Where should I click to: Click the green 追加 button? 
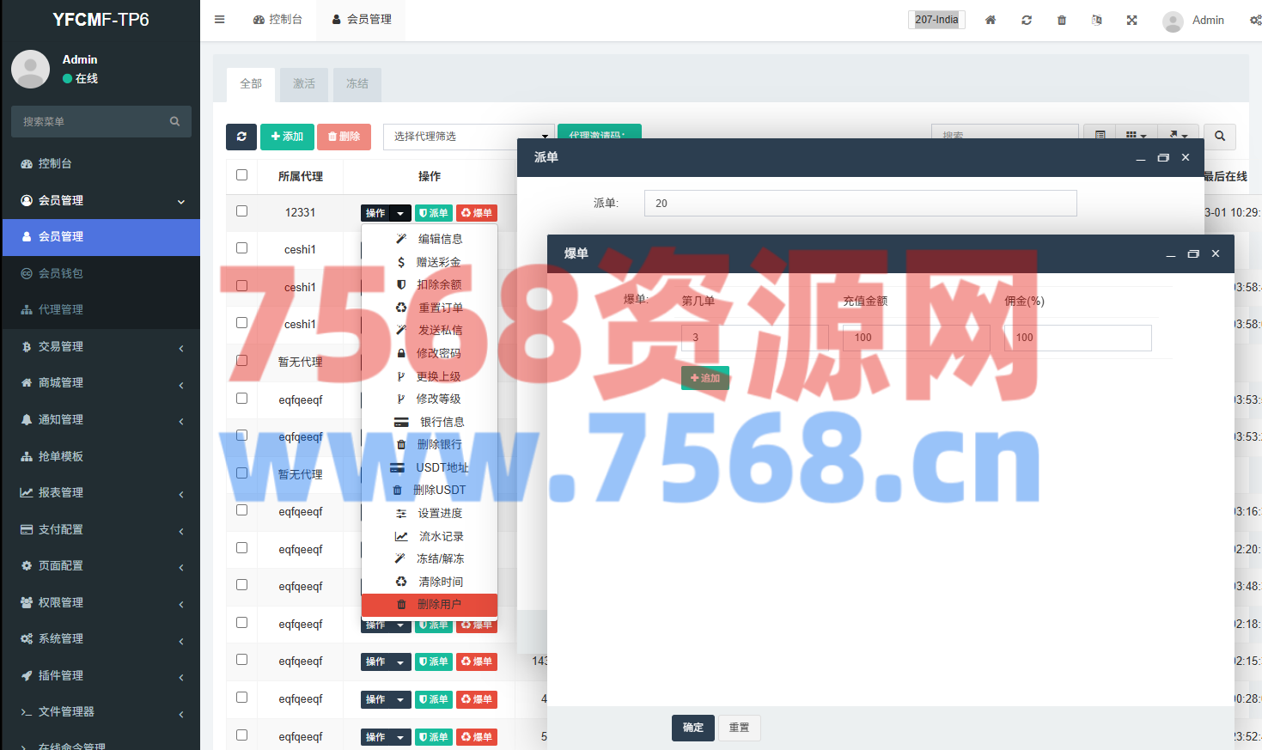[705, 378]
